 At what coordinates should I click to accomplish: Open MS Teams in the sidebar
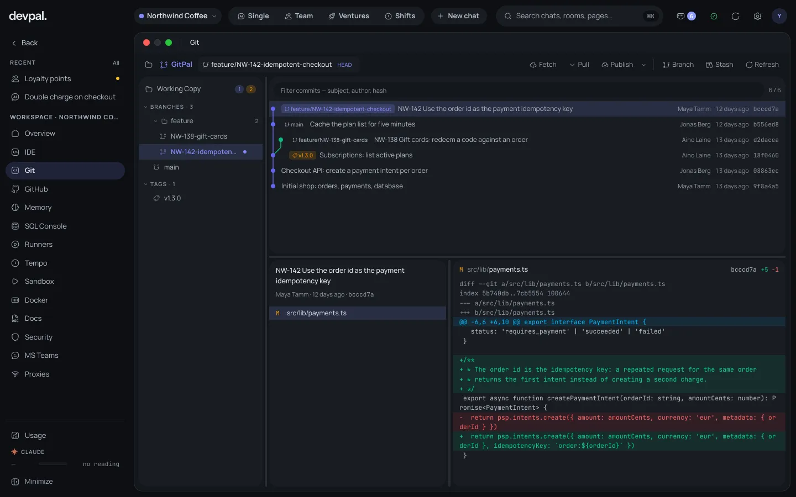pyautogui.click(x=65, y=355)
